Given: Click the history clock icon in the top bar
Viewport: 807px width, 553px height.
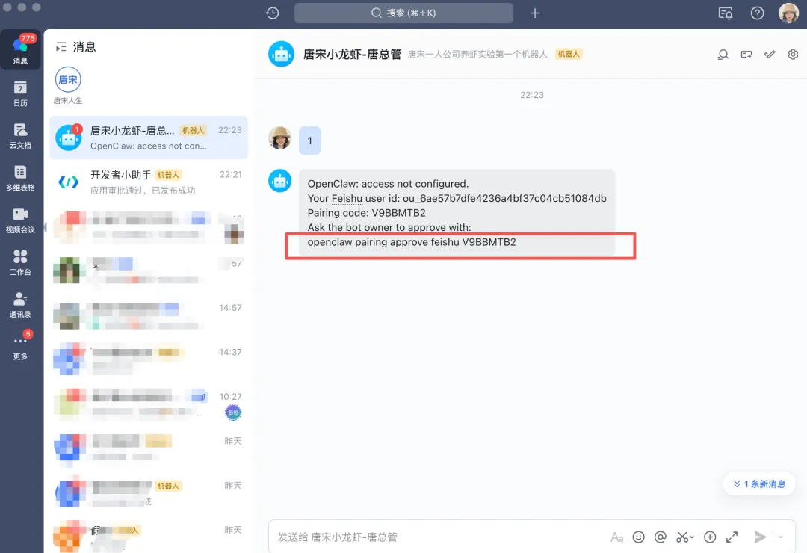Looking at the screenshot, I should [273, 13].
